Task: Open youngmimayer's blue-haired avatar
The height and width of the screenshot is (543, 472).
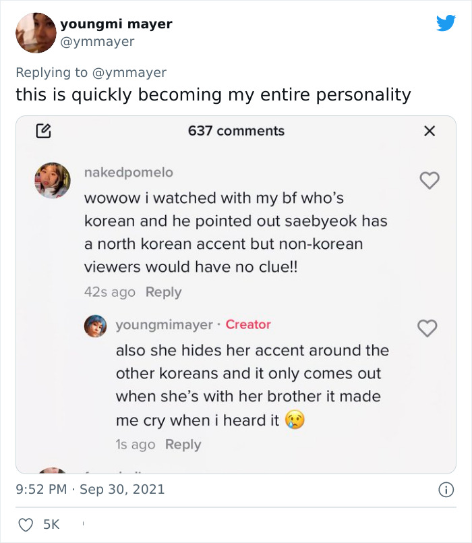Action: (x=95, y=326)
